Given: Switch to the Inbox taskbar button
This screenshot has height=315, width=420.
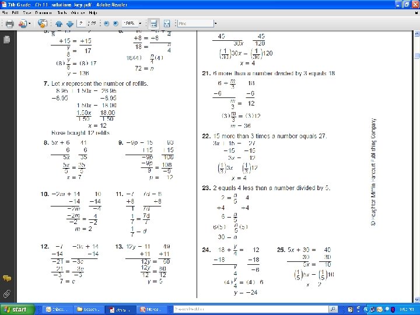Looking at the screenshot, I should [58, 309].
